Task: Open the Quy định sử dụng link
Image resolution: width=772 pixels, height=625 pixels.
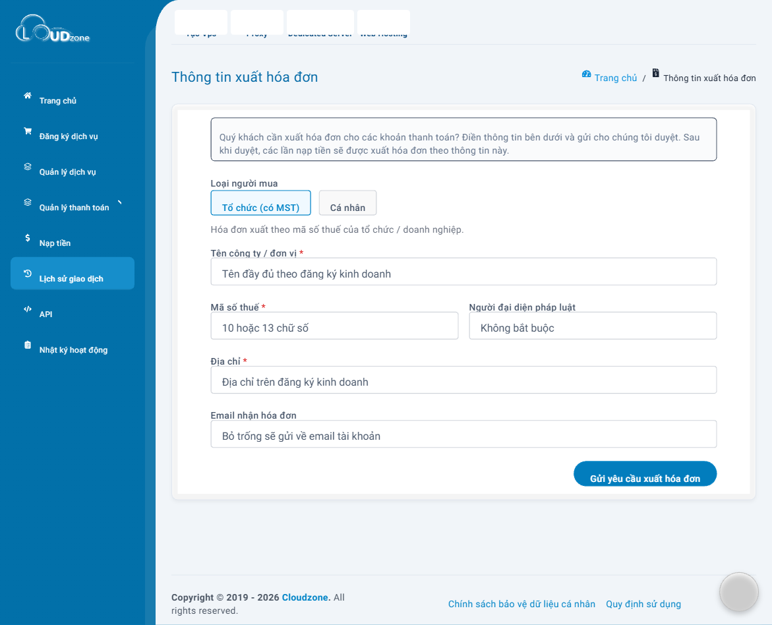Action: (643, 604)
